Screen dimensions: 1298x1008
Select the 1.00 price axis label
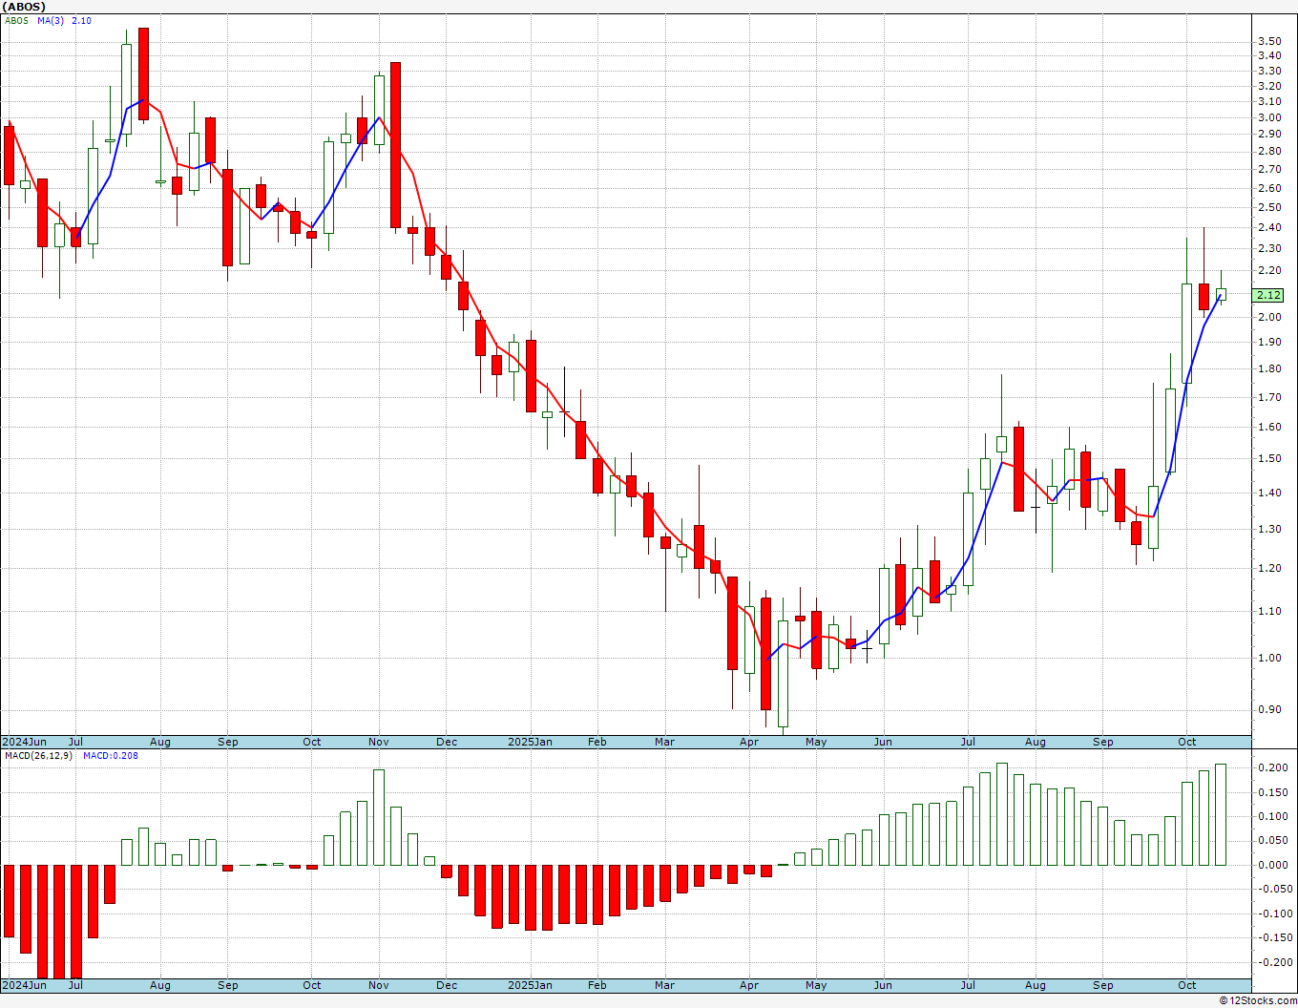click(x=1269, y=658)
